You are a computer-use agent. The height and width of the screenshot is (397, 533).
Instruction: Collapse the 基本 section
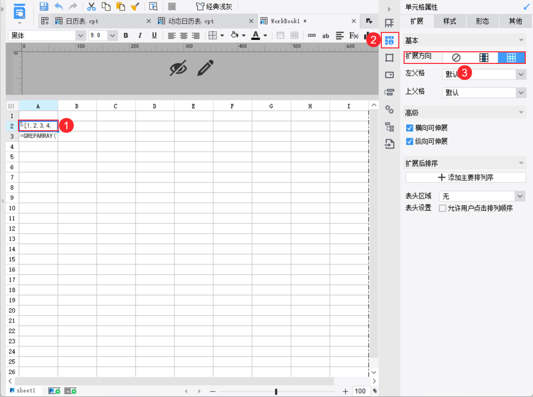521,40
